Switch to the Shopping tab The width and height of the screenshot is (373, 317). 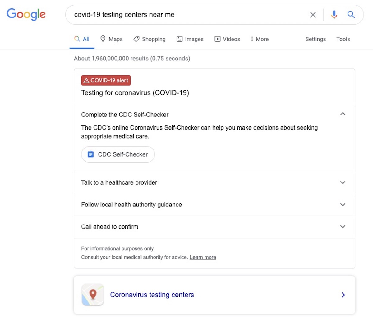pos(150,39)
